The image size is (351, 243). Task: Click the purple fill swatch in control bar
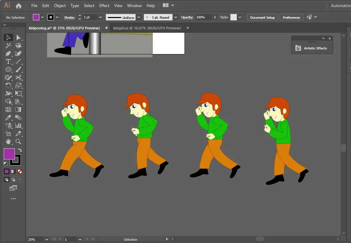(x=36, y=17)
